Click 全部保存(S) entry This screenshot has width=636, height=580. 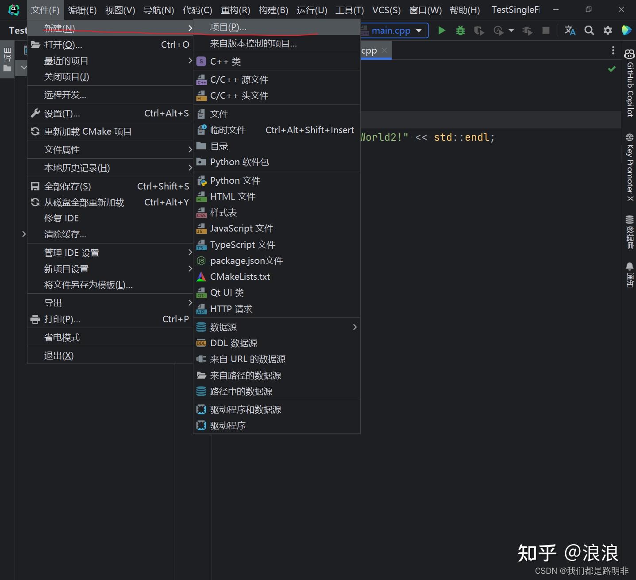coord(110,186)
